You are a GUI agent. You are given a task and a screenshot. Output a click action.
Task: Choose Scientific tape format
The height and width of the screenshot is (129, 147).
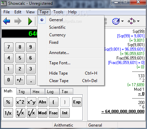pos(71,27)
